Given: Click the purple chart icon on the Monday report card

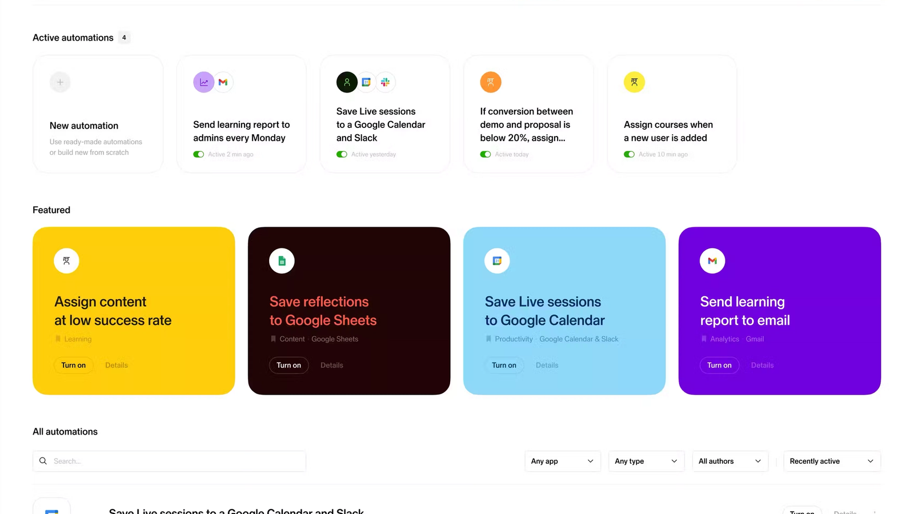Looking at the screenshot, I should 204,82.
